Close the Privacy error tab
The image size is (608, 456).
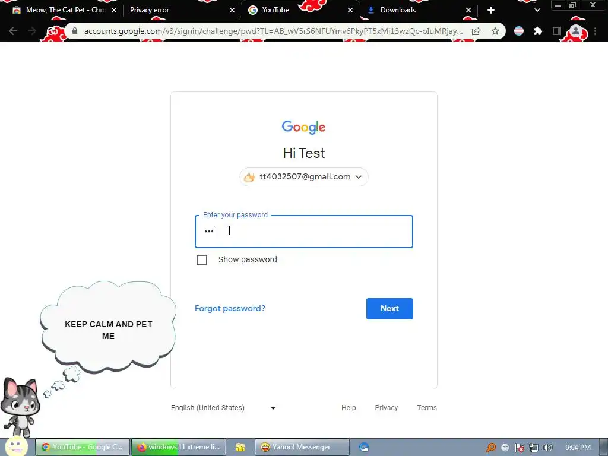click(232, 10)
